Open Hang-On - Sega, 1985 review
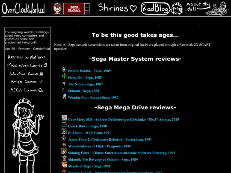Image resolution: width=231 pixels, height=173 pixels. click(85, 77)
